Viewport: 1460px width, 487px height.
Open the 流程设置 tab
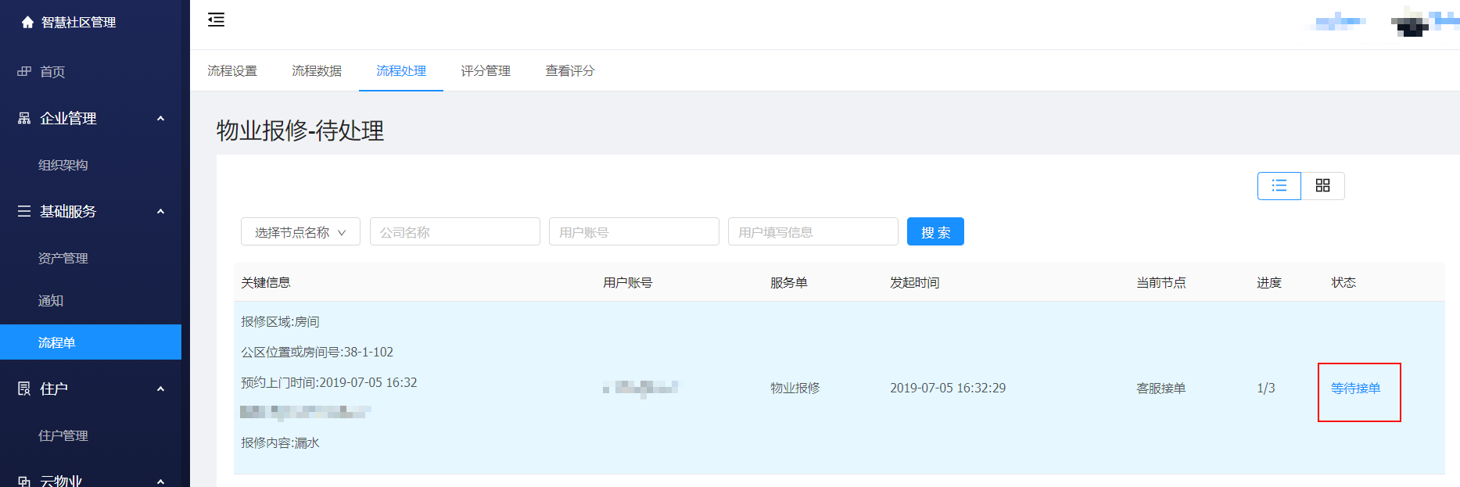click(232, 71)
